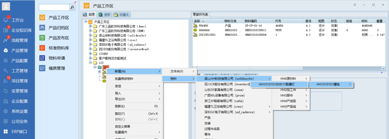Click the parts list horizontal scrollbar

tap(289, 68)
